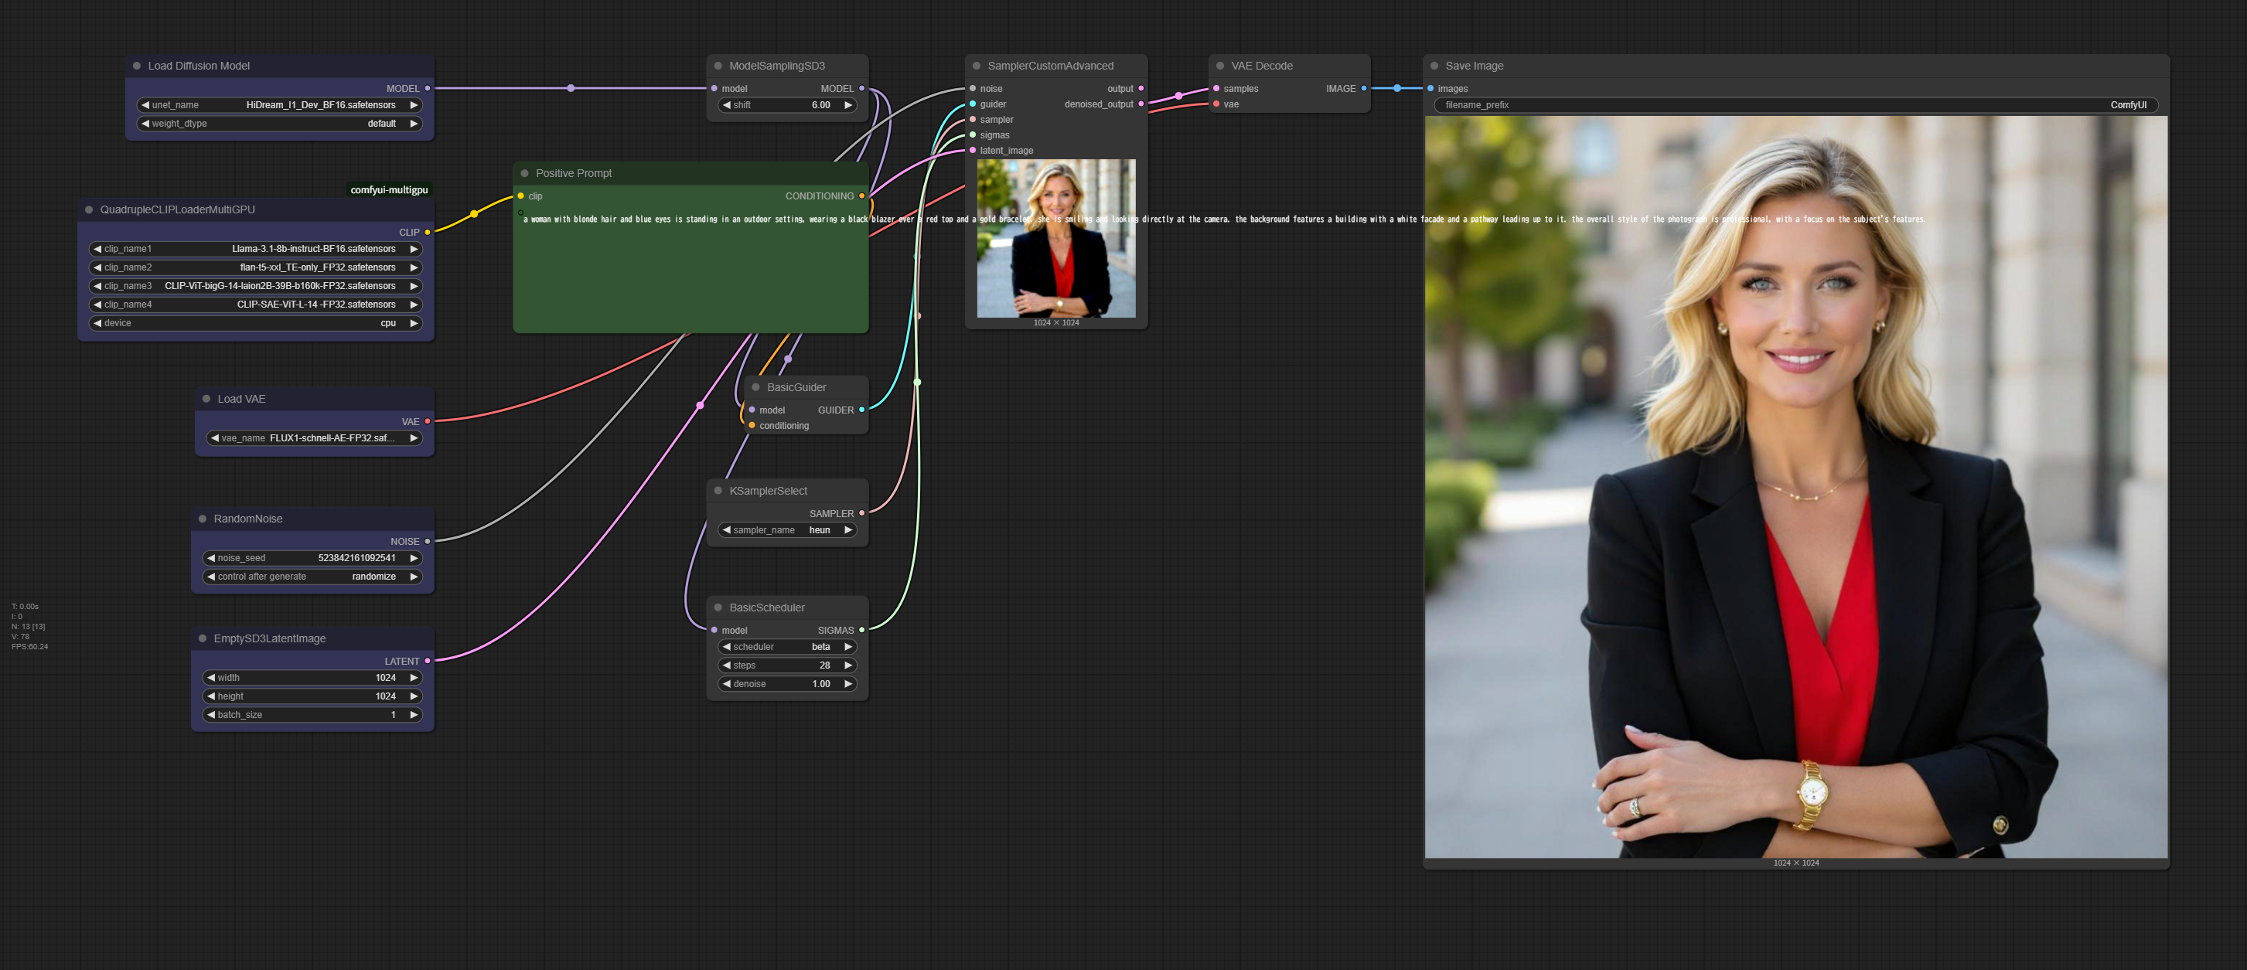
Task: Click the IMAGE output port of VAE Decode
Action: 1364,88
